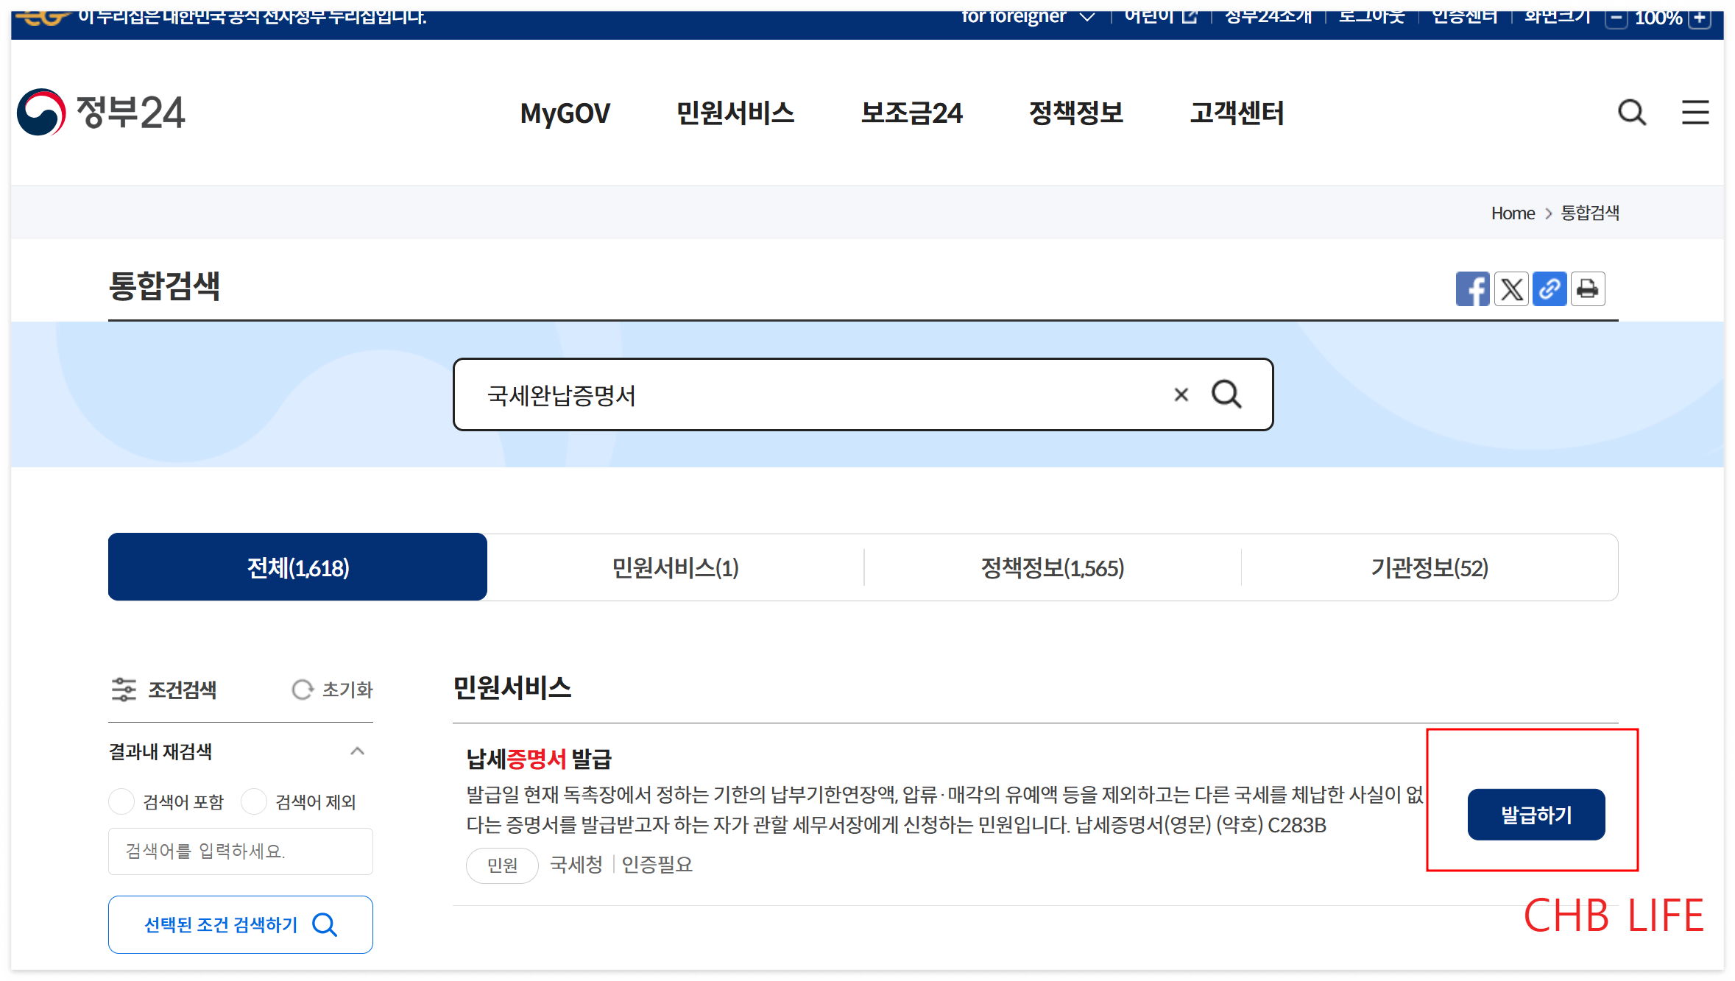Switch to the 기관정보(52) tab

[x=1430, y=567]
